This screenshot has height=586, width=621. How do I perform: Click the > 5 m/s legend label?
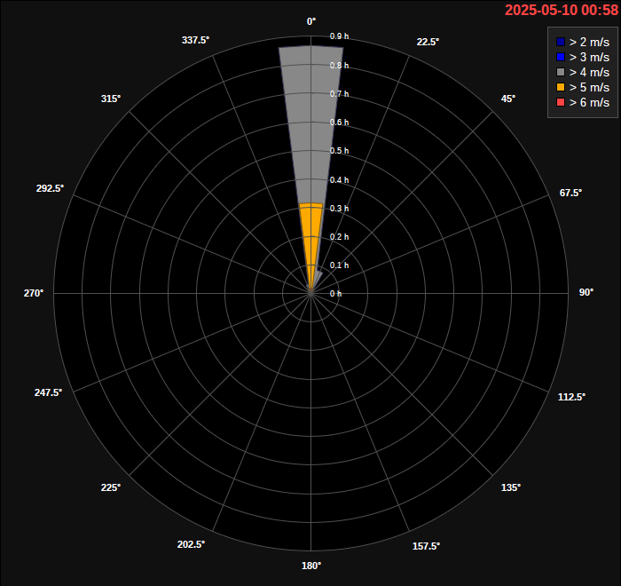[589, 87]
